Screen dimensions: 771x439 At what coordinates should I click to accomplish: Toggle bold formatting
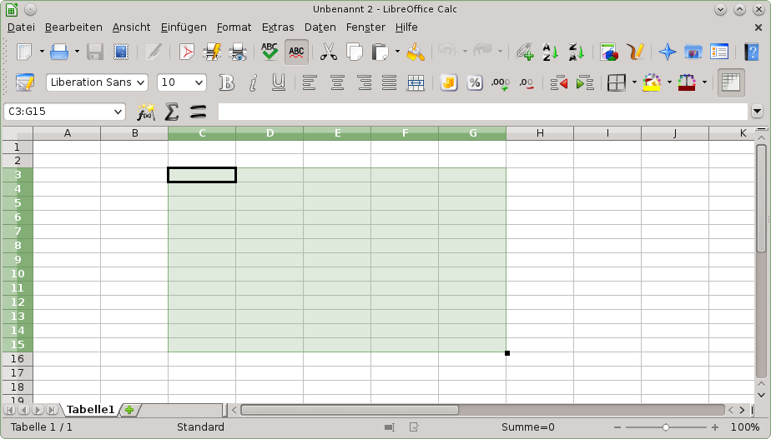tap(226, 82)
